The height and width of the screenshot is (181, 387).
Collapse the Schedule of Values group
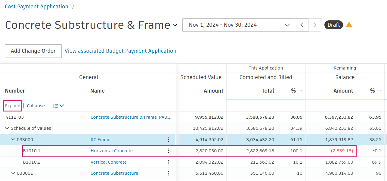click(x=7, y=128)
